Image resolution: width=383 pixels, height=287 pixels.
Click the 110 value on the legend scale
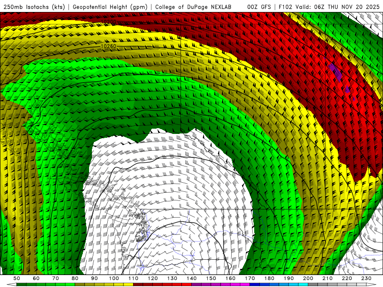pyautogui.click(x=134, y=278)
